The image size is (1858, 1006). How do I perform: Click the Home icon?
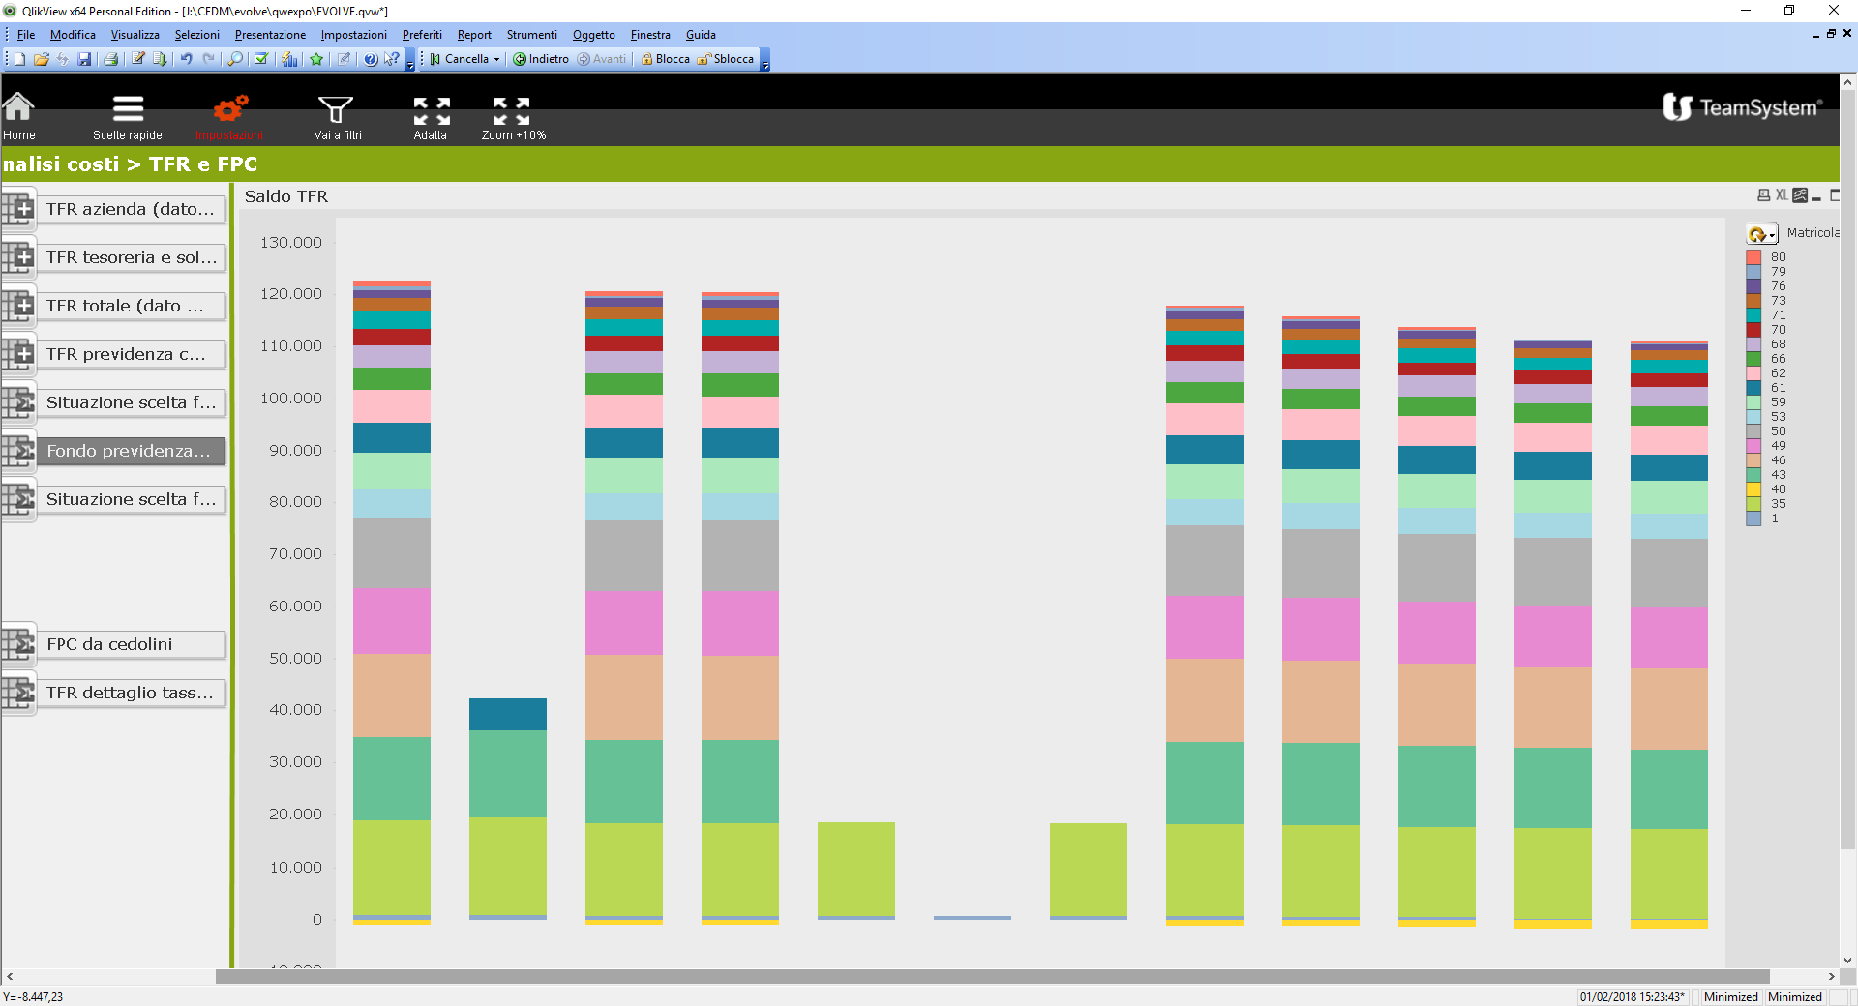18,107
